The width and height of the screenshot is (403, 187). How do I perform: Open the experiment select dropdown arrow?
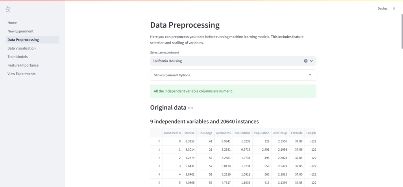311,61
